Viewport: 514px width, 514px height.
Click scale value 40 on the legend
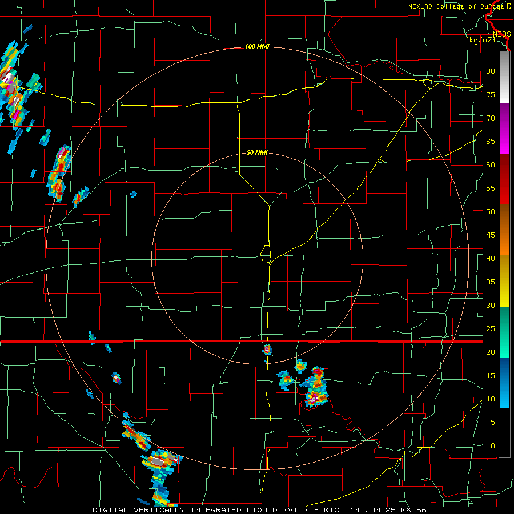click(491, 258)
